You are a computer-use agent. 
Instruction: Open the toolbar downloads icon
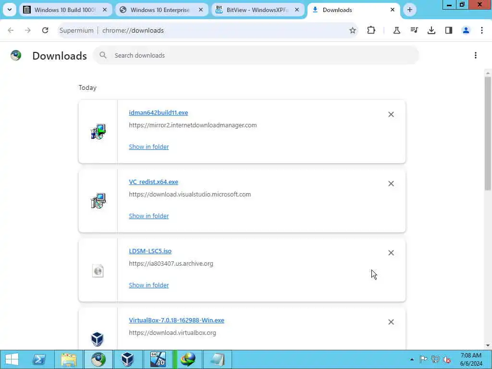(x=431, y=30)
